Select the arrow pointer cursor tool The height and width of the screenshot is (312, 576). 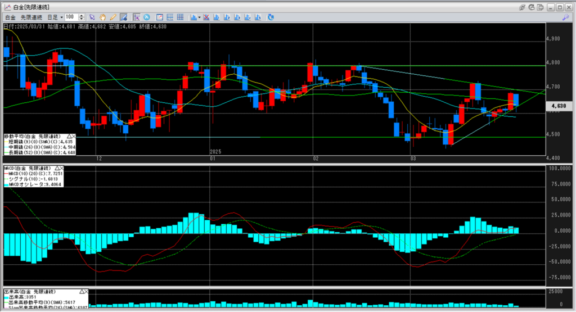coord(93,17)
